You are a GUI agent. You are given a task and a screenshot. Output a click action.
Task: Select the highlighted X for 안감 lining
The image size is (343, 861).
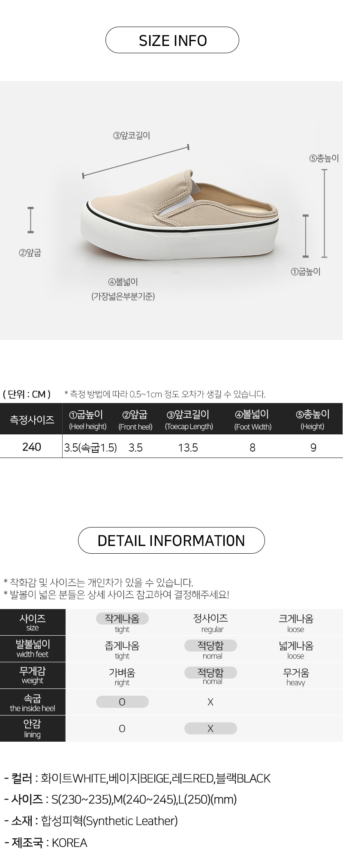pyautogui.click(x=211, y=728)
